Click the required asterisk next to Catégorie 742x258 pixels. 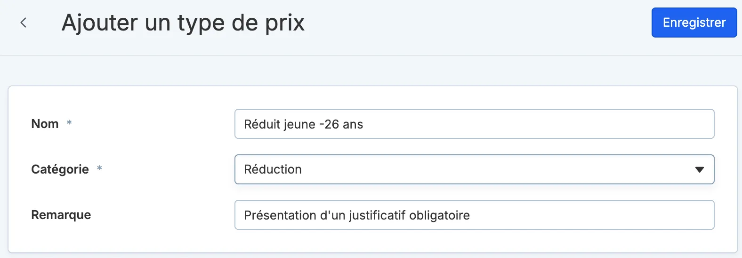(99, 168)
